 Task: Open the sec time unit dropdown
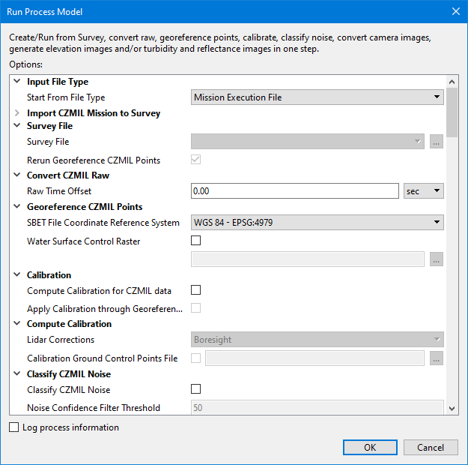point(423,191)
